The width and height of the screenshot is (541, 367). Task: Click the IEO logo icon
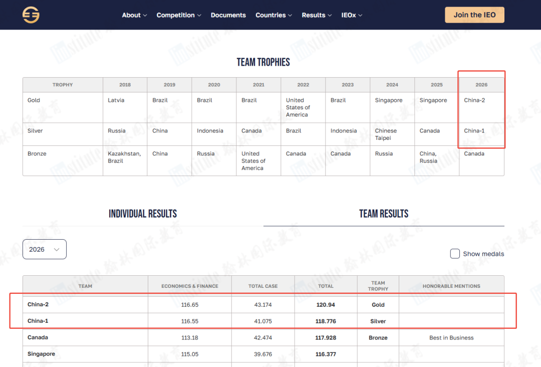pyautogui.click(x=31, y=15)
